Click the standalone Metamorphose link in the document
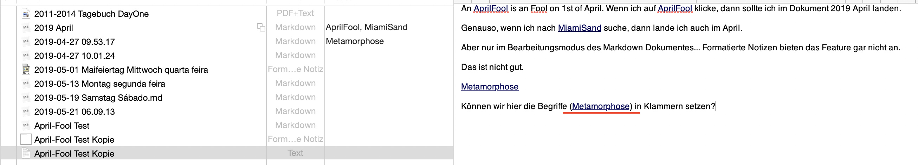This screenshot has width=918, height=165. pyautogui.click(x=489, y=87)
